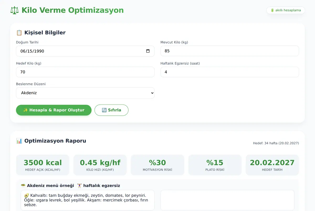The height and width of the screenshot is (211, 315).
Task: Click the %30 MOTİVASYON RİSKİ card
Action: click(157, 165)
